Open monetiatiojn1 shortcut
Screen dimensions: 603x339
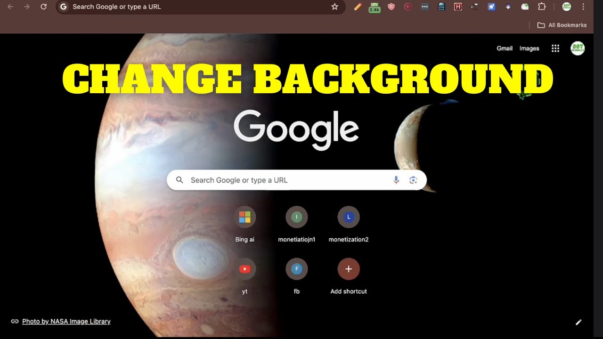[297, 225]
